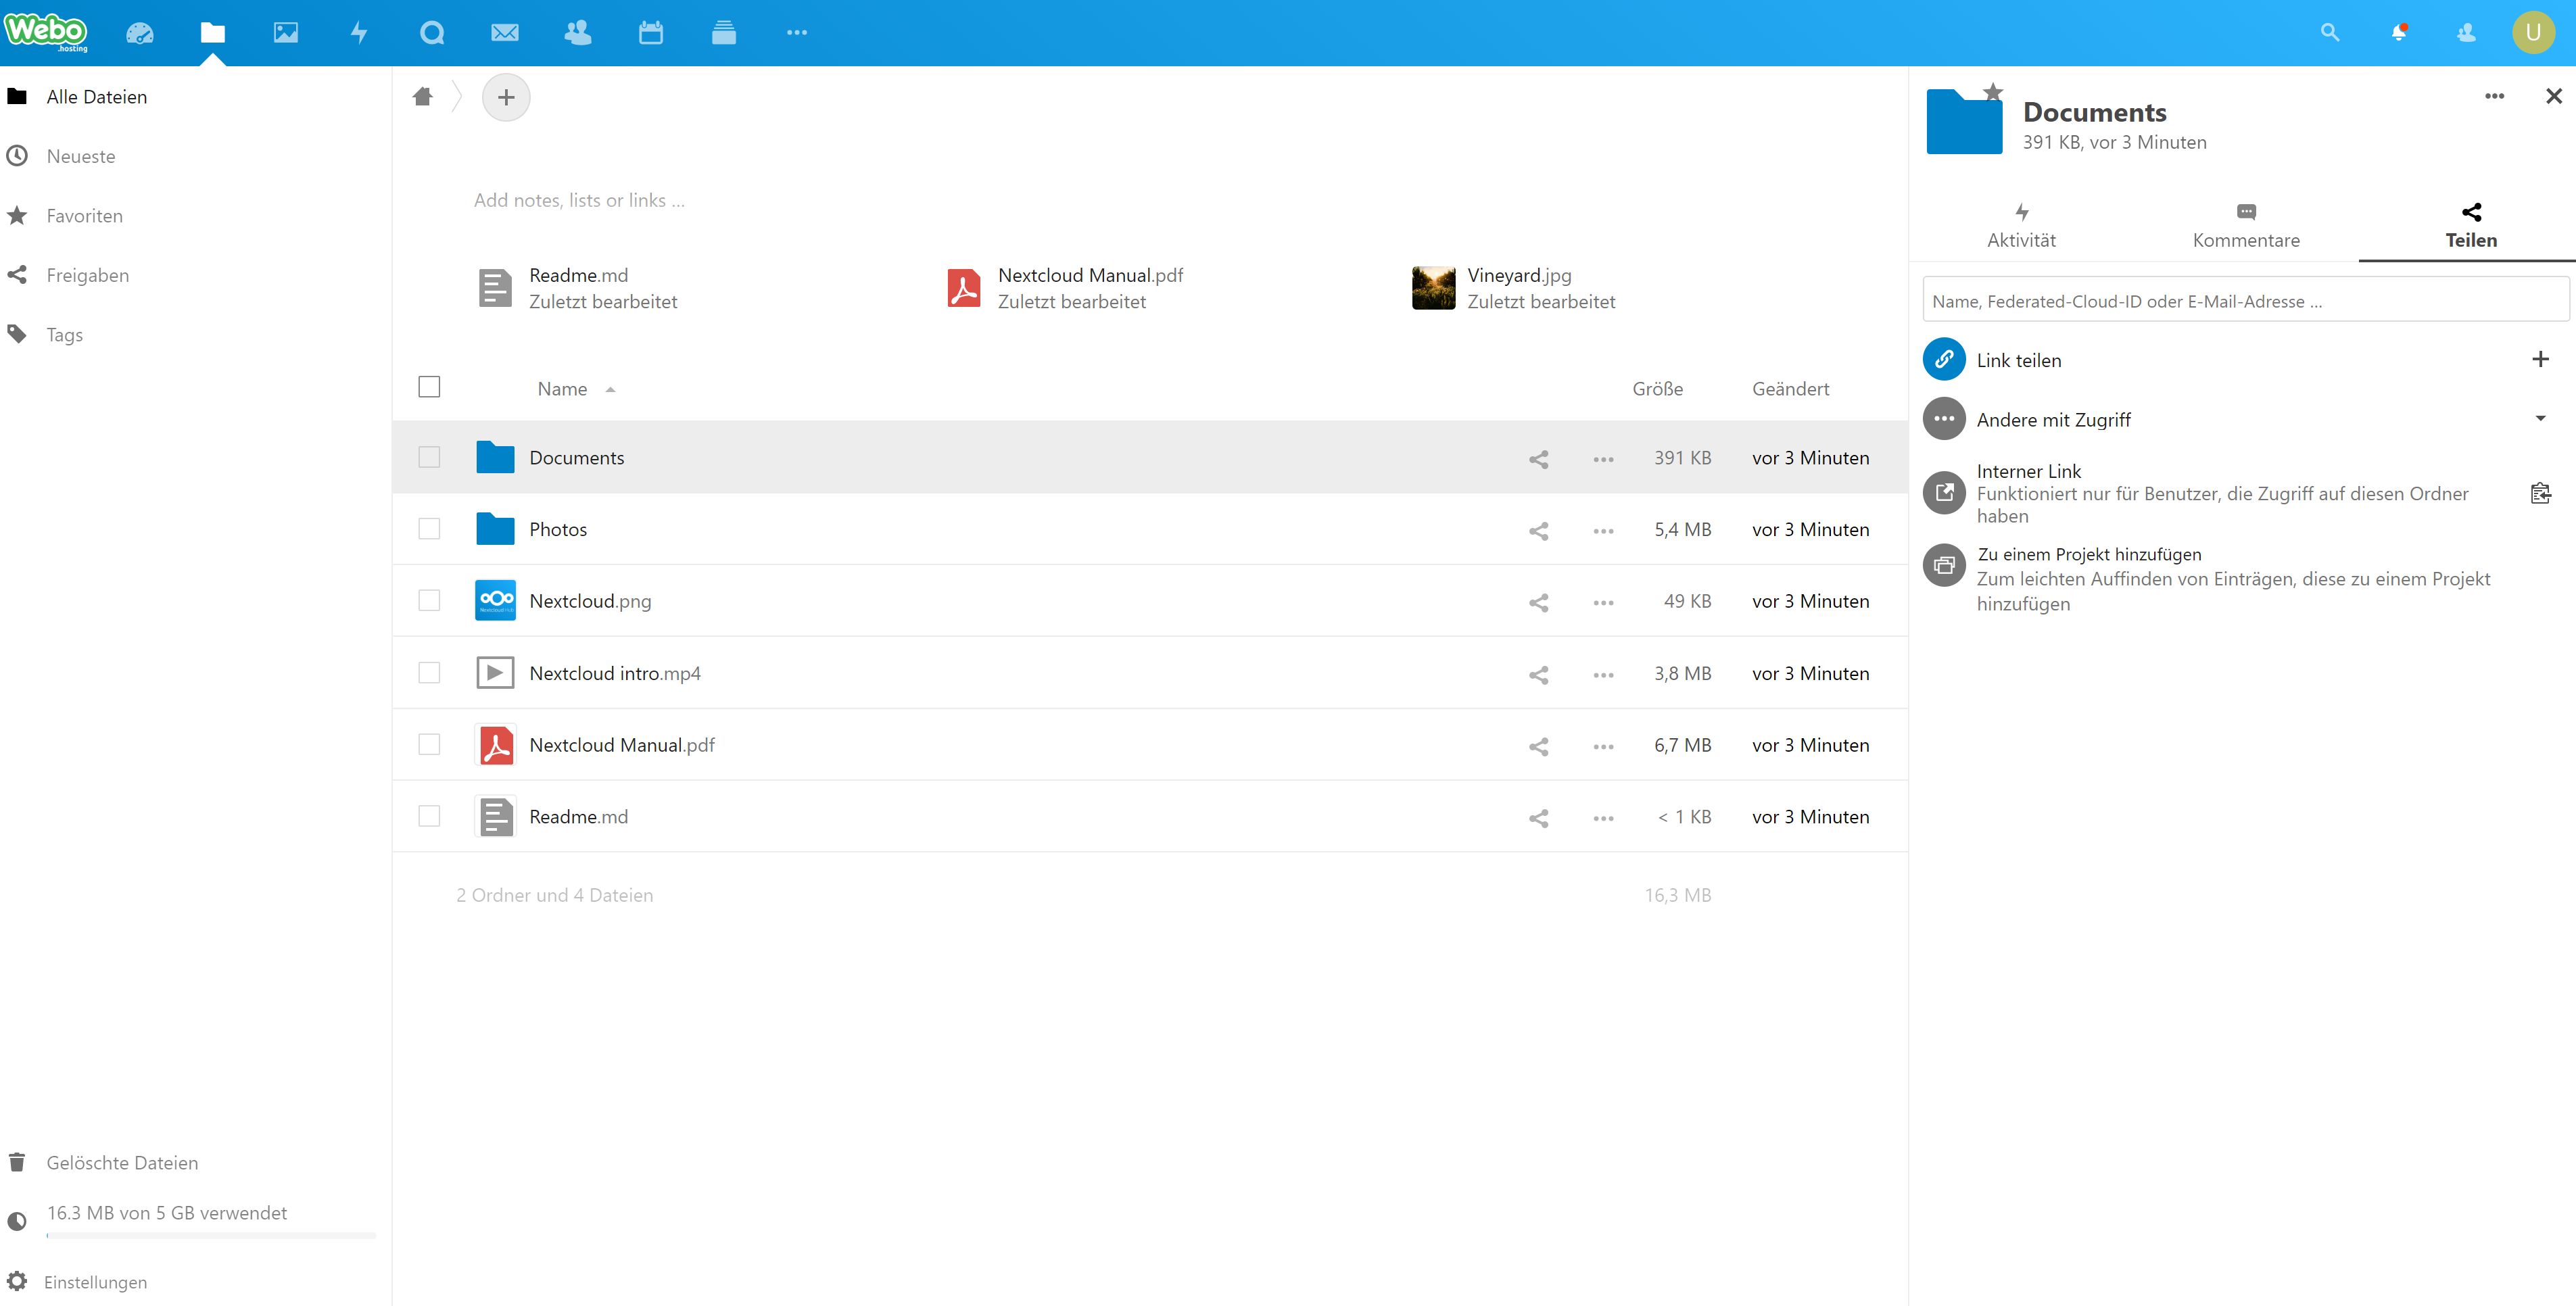The width and height of the screenshot is (2576, 1306).
Task: Open the Contacts app icon
Action: tap(578, 33)
